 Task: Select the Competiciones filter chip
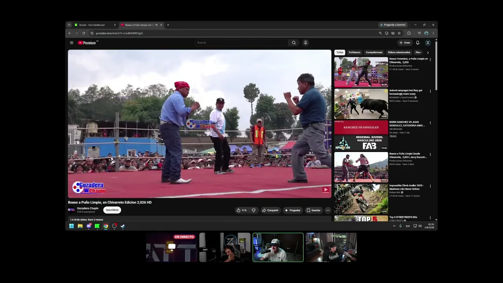[x=374, y=52]
